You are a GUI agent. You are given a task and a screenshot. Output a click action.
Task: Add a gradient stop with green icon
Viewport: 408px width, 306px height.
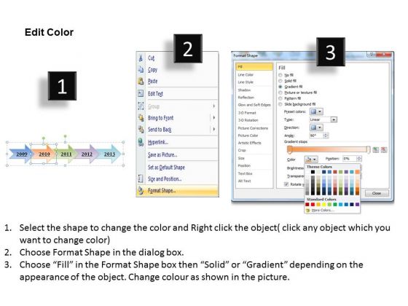tap(375, 150)
